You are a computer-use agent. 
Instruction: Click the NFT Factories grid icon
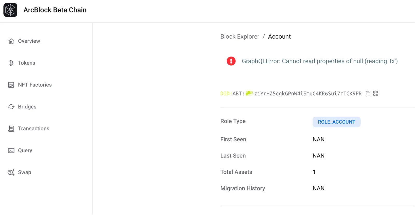point(11,85)
